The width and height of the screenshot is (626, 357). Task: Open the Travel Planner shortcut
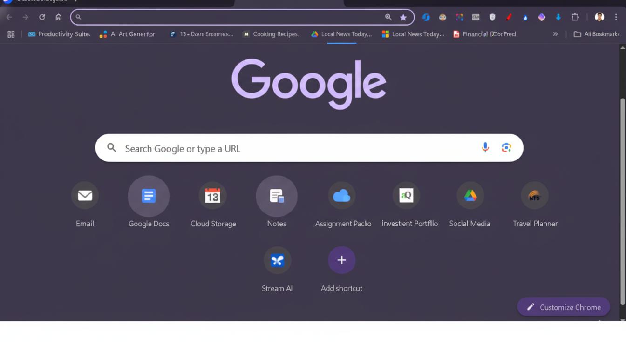(x=535, y=196)
